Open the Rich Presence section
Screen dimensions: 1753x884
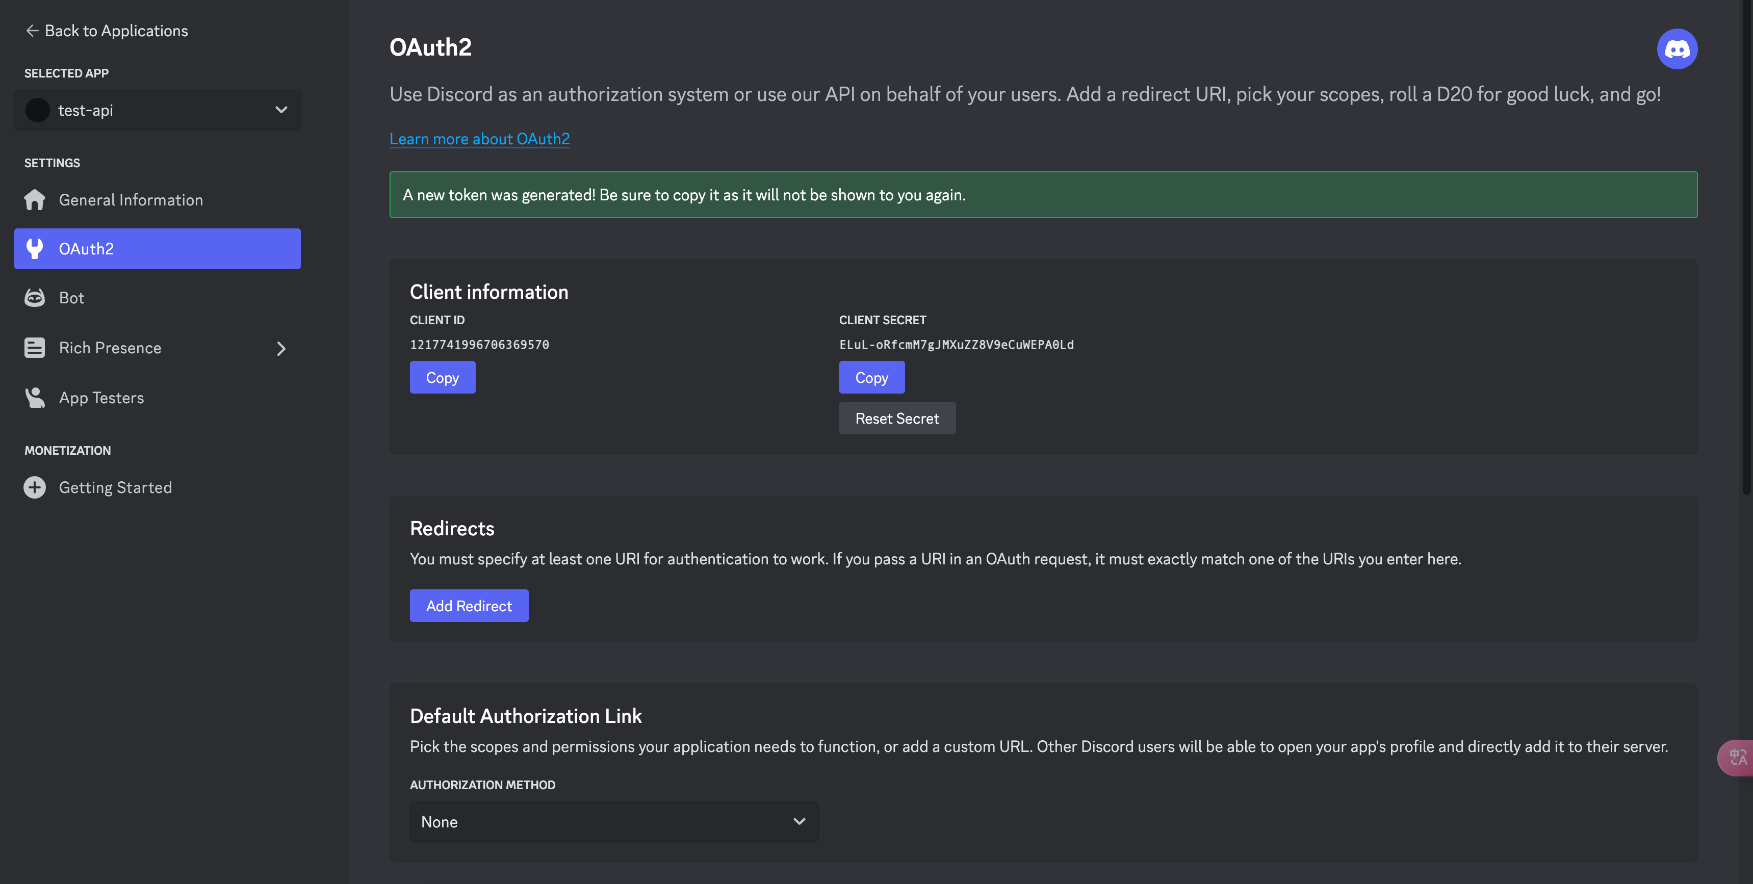(x=157, y=348)
